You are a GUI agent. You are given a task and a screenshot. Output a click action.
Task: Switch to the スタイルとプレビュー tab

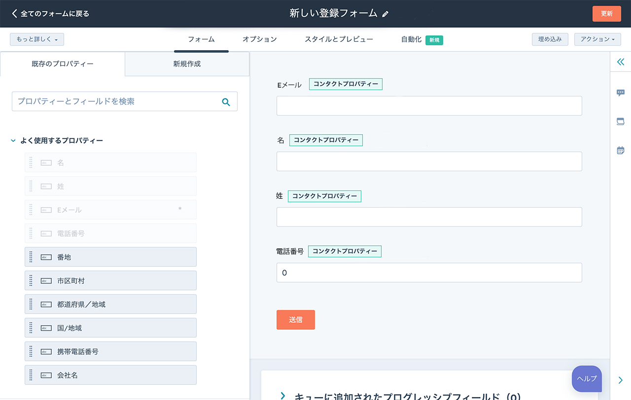click(x=339, y=39)
